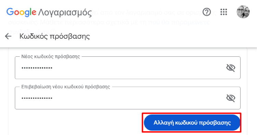This screenshot has height=135, width=257.
Task: Show the password in Νέος κωδικός πρόσβασης
Action: (231, 68)
